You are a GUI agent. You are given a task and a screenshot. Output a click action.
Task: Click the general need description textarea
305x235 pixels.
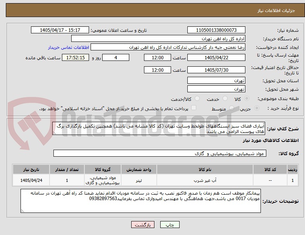coord(159,129)
